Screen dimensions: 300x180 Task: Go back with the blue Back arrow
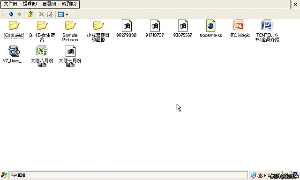pyautogui.click(x=11, y=14)
